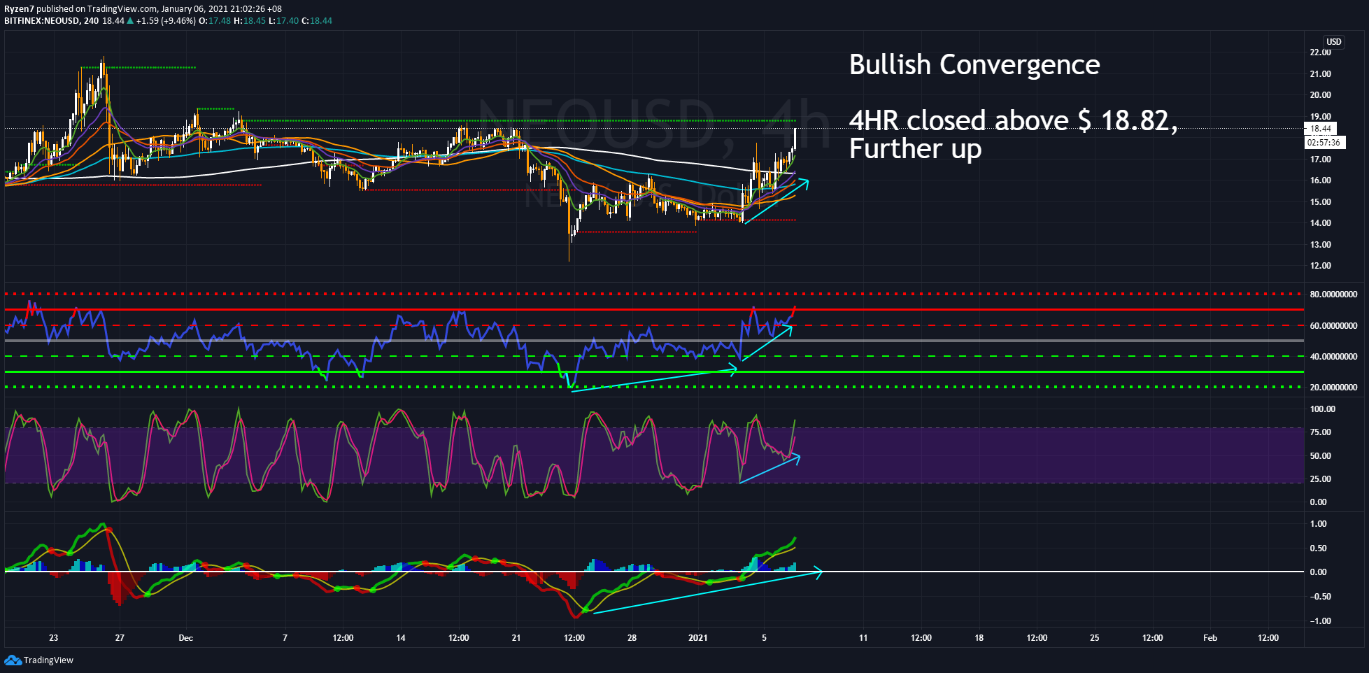Click the MACD -0.50 axis label
Screen dimensions: 1369x673
[x=1321, y=597]
